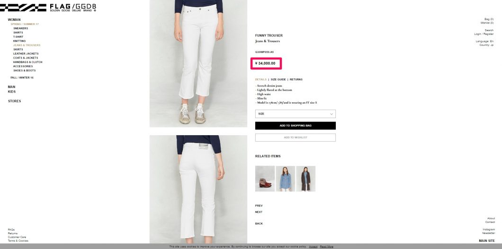This screenshot has width=502, height=249.
Task: Switch to the Returns tab
Action: point(296,79)
